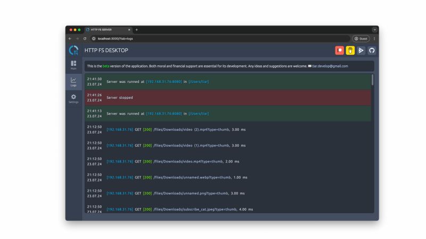Viewport: 426px width, 239px height.
Task: Click the /files/Downloads/video (1).mp4 path text
Action: point(191,146)
